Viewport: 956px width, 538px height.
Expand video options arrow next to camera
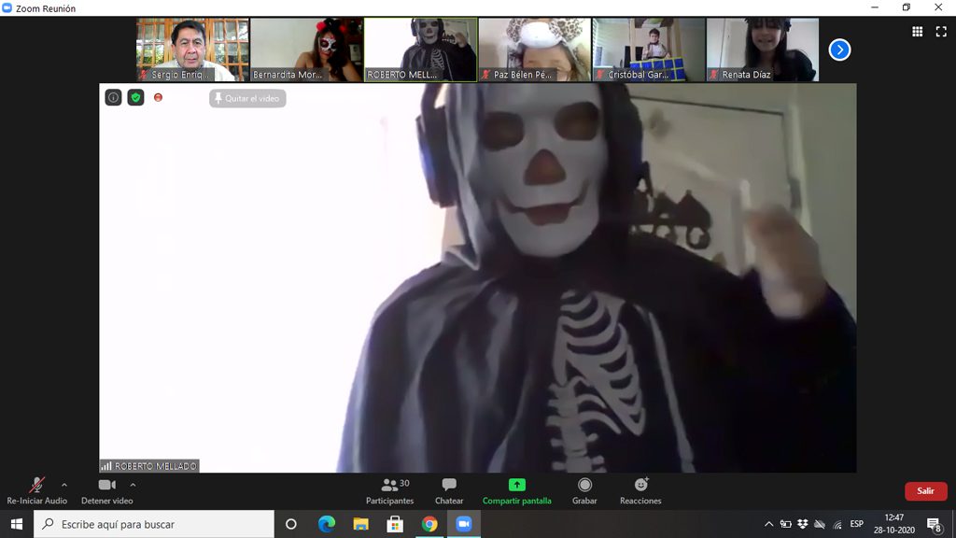coord(133,485)
